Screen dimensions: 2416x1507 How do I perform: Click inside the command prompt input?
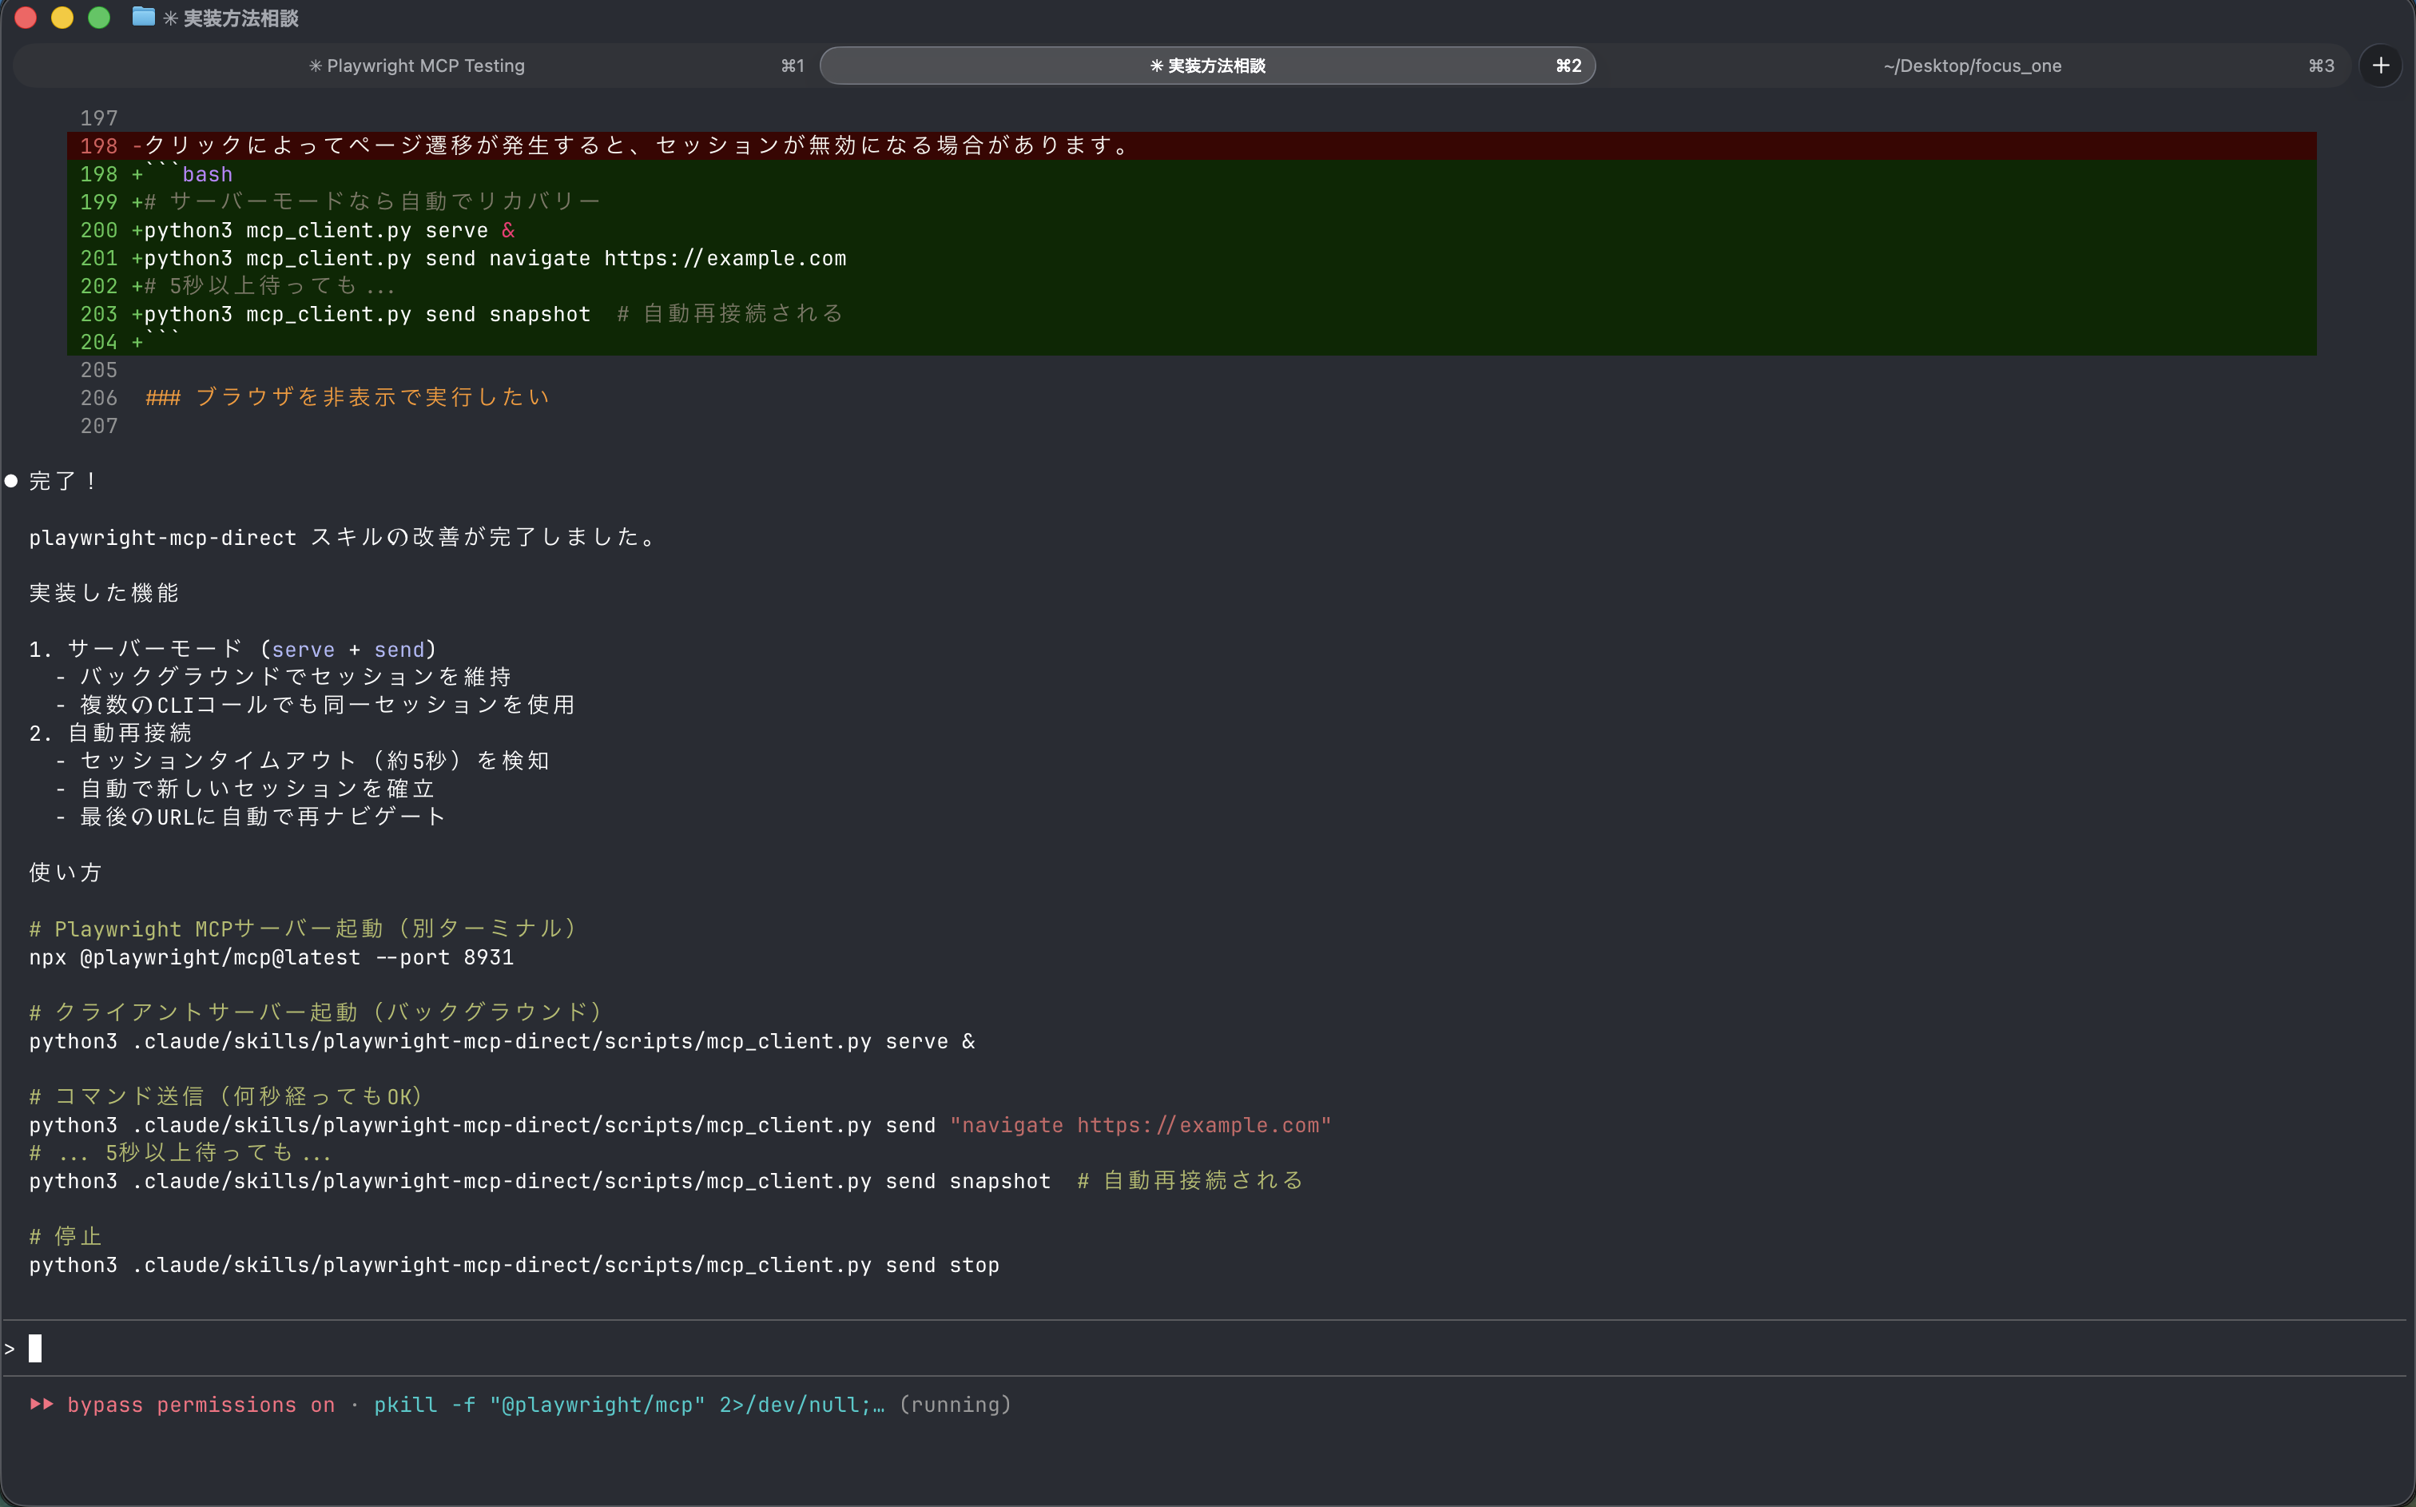click(x=598, y=1349)
